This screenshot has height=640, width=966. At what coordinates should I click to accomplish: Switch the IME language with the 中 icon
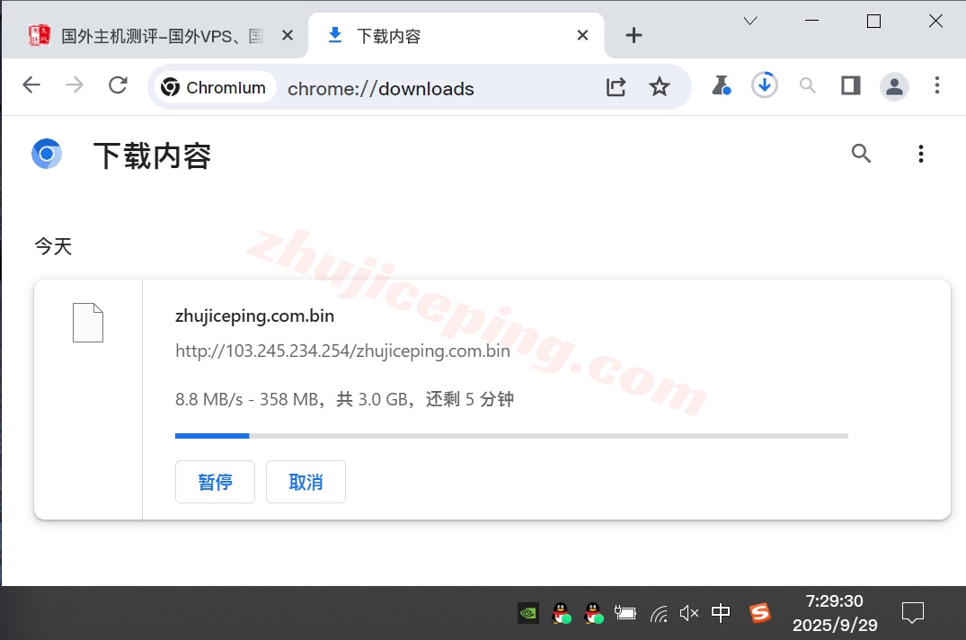click(721, 612)
